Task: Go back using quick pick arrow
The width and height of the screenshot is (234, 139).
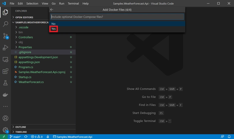Action: click(52, 10)
